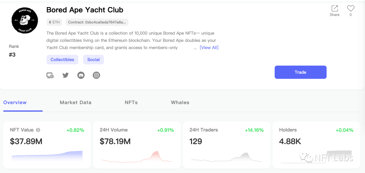Favorite the collection with the heart icon
Screen dimensions: 365x173
[x=350, y=8]
